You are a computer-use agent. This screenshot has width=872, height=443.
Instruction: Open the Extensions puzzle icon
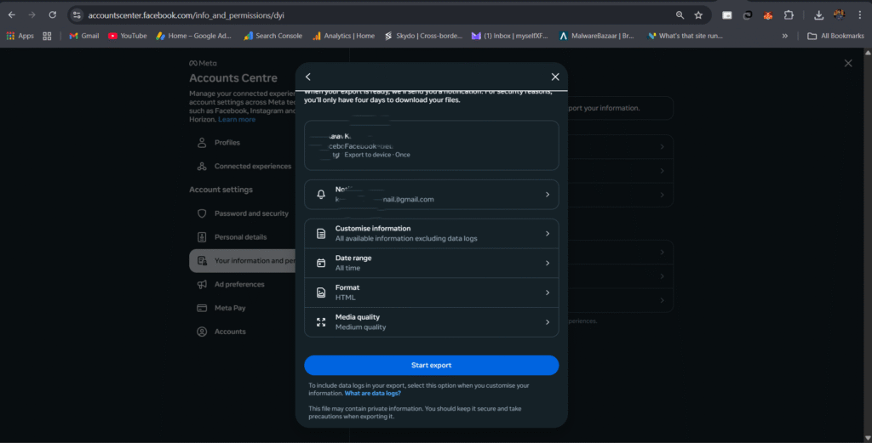(x=789, y=15)
